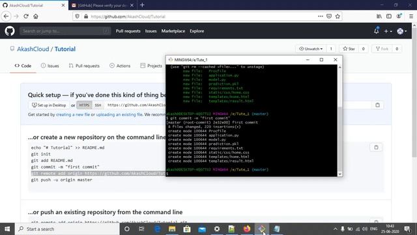
Task: Open the plus create-new dropdown
Action: click(x=388, y=31)
